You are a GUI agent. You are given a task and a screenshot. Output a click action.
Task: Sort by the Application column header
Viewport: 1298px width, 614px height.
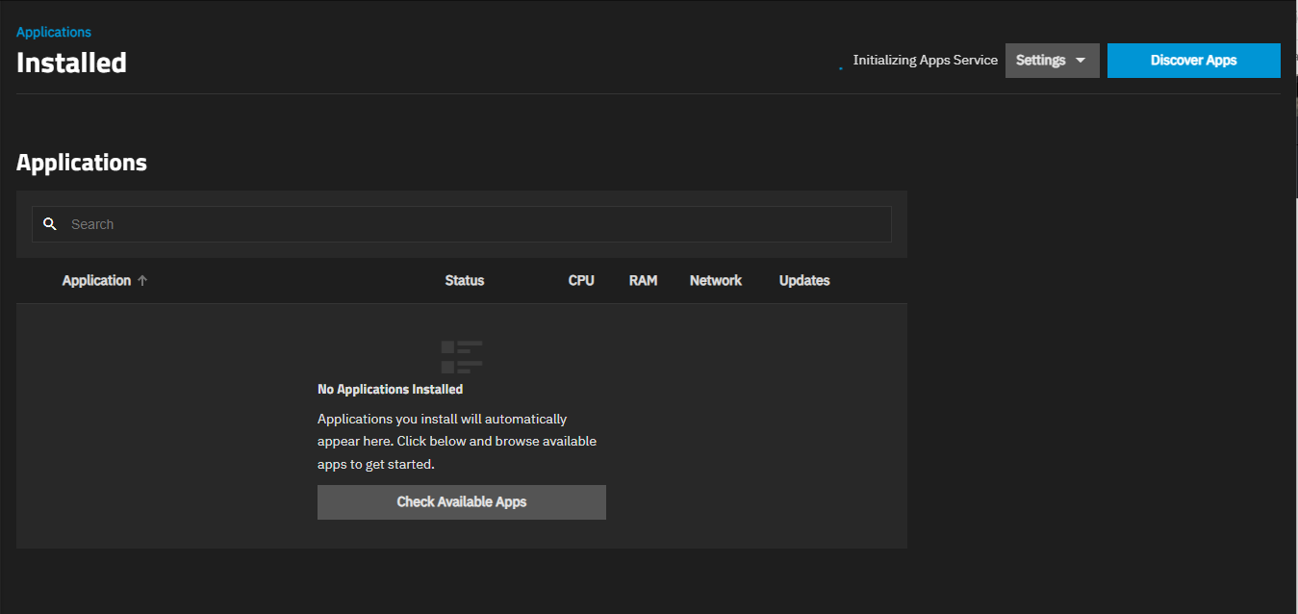[96, 281]
